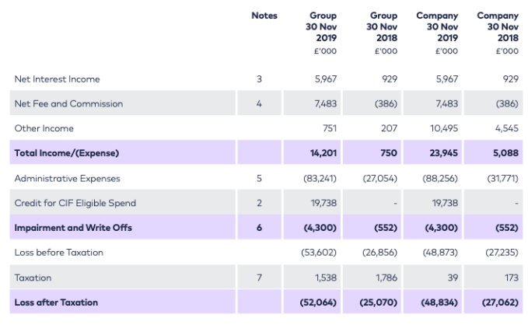Select the Net Interest Income row label
The width and height of the screenshot is (528, 325).
(x=58, y=79)
